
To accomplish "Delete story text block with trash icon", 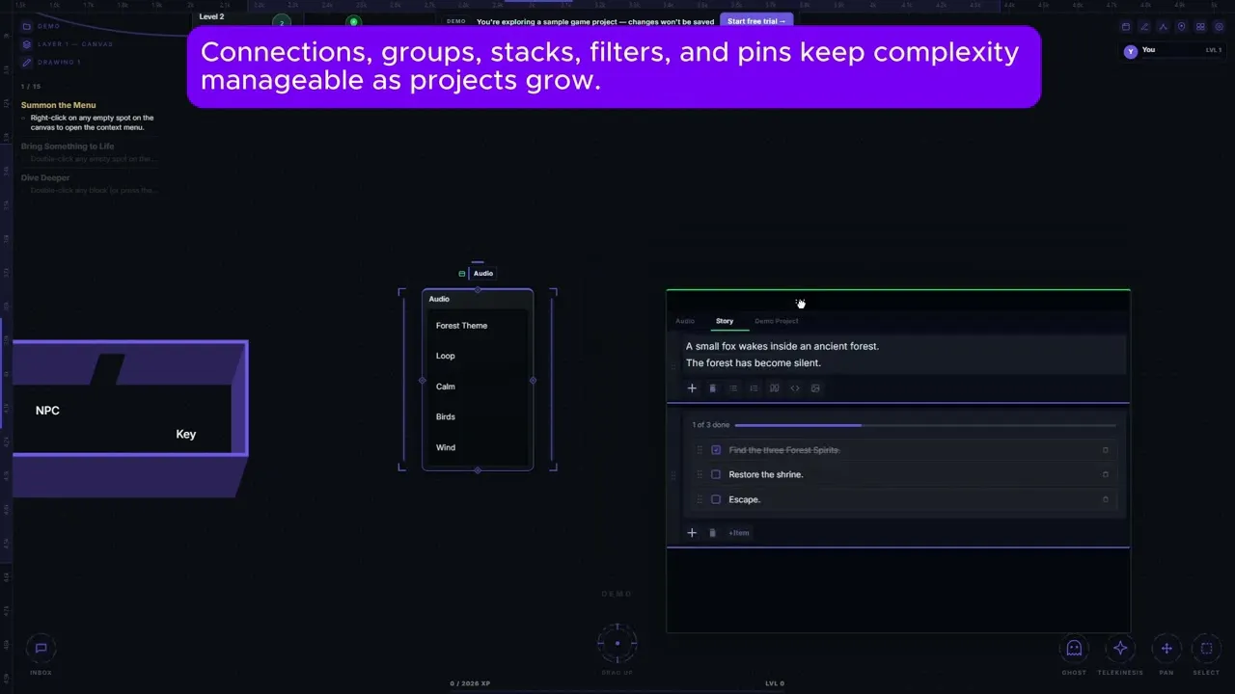I will (713, 388).
